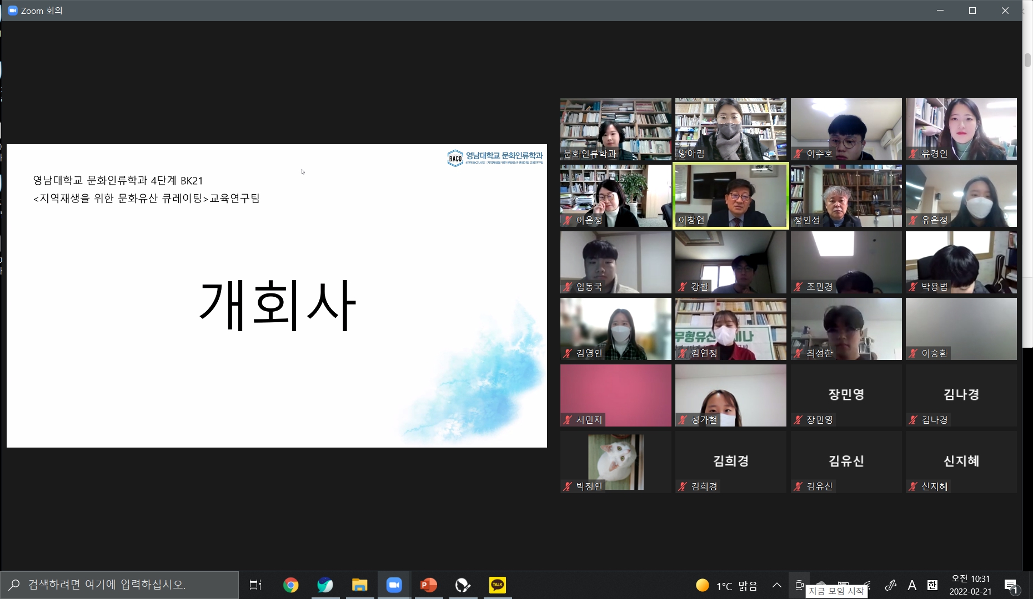Select 최성한's video tile
Viewport: 1033px width, 599px height.
pos(846,329)
